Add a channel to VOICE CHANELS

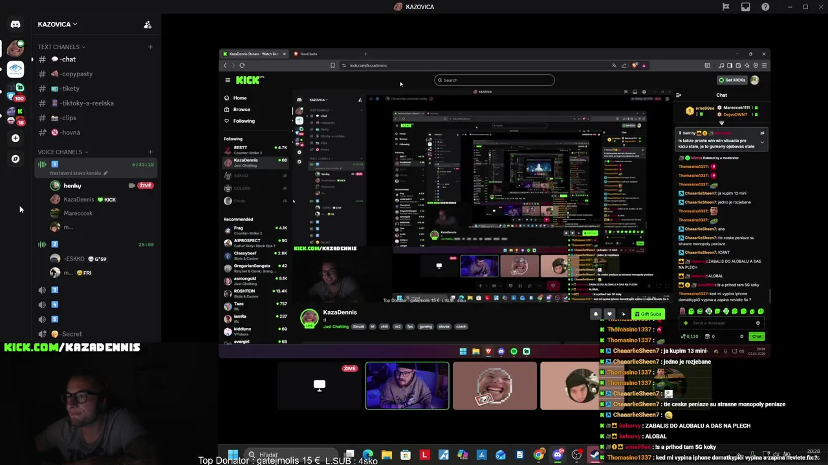[x=150, y=152]
